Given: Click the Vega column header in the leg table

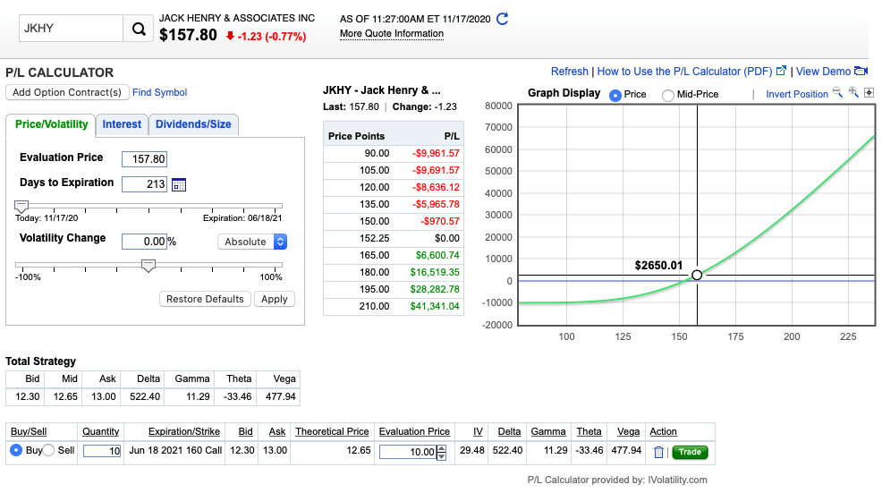Looking at the screenshot, I should coord(628,431).
